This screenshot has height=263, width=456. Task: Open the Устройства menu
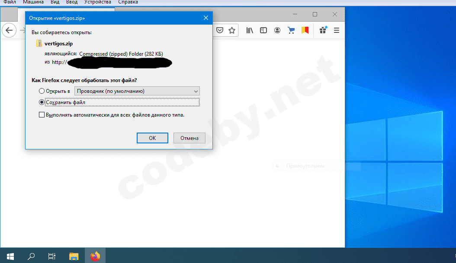(x=98, y=2)
